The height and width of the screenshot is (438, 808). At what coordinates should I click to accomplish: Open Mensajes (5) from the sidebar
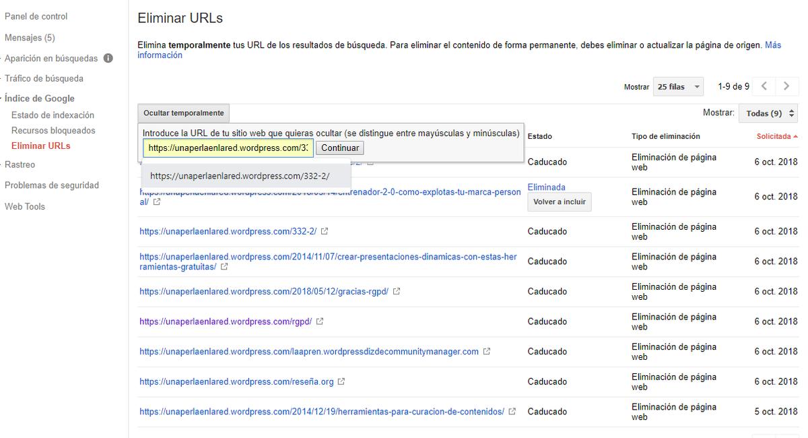[x=30, y=37]
